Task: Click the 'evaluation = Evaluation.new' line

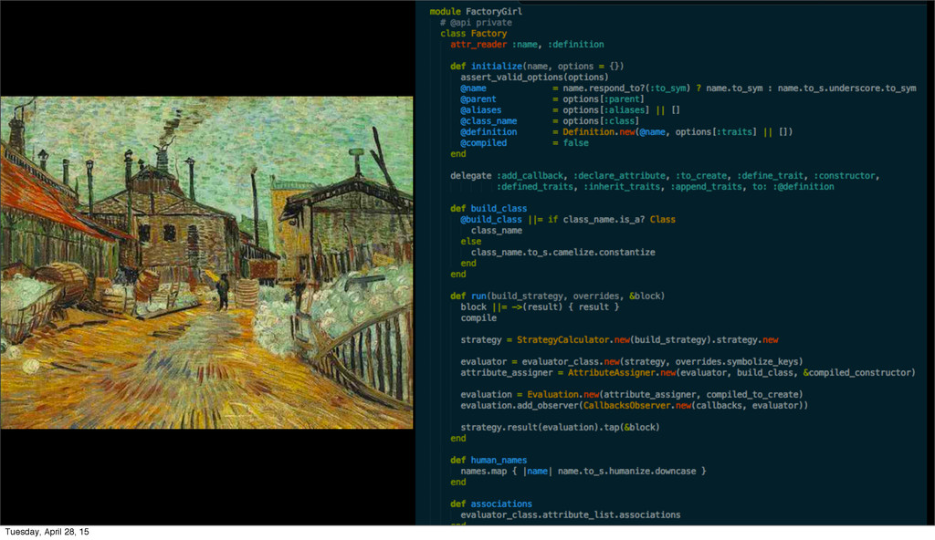Action: tap(632, 395)
